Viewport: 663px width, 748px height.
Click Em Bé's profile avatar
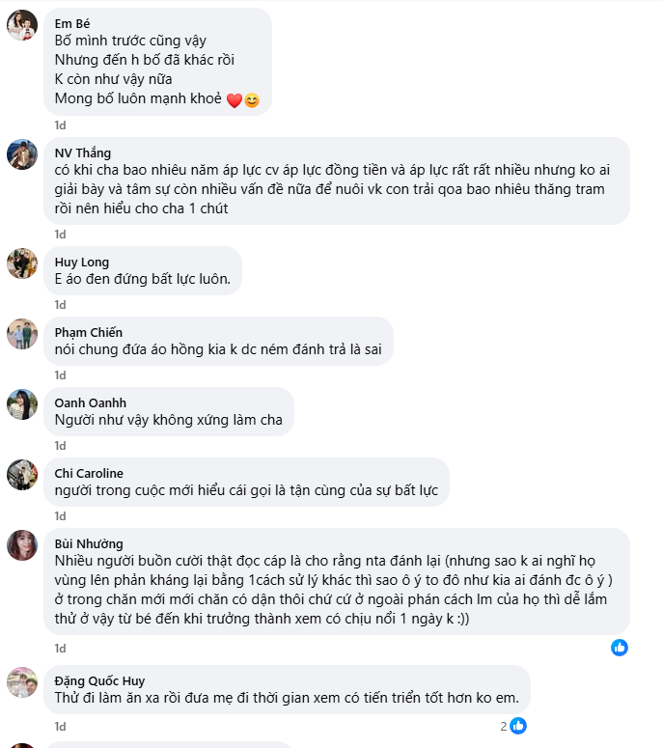22,25
